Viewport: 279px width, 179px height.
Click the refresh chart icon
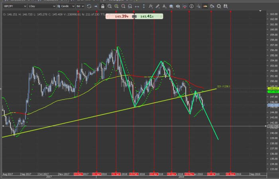click(89, 6)
